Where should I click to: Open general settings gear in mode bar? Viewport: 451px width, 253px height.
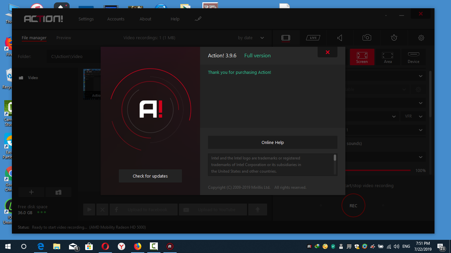pyautogui.click(x=421, y=38)
